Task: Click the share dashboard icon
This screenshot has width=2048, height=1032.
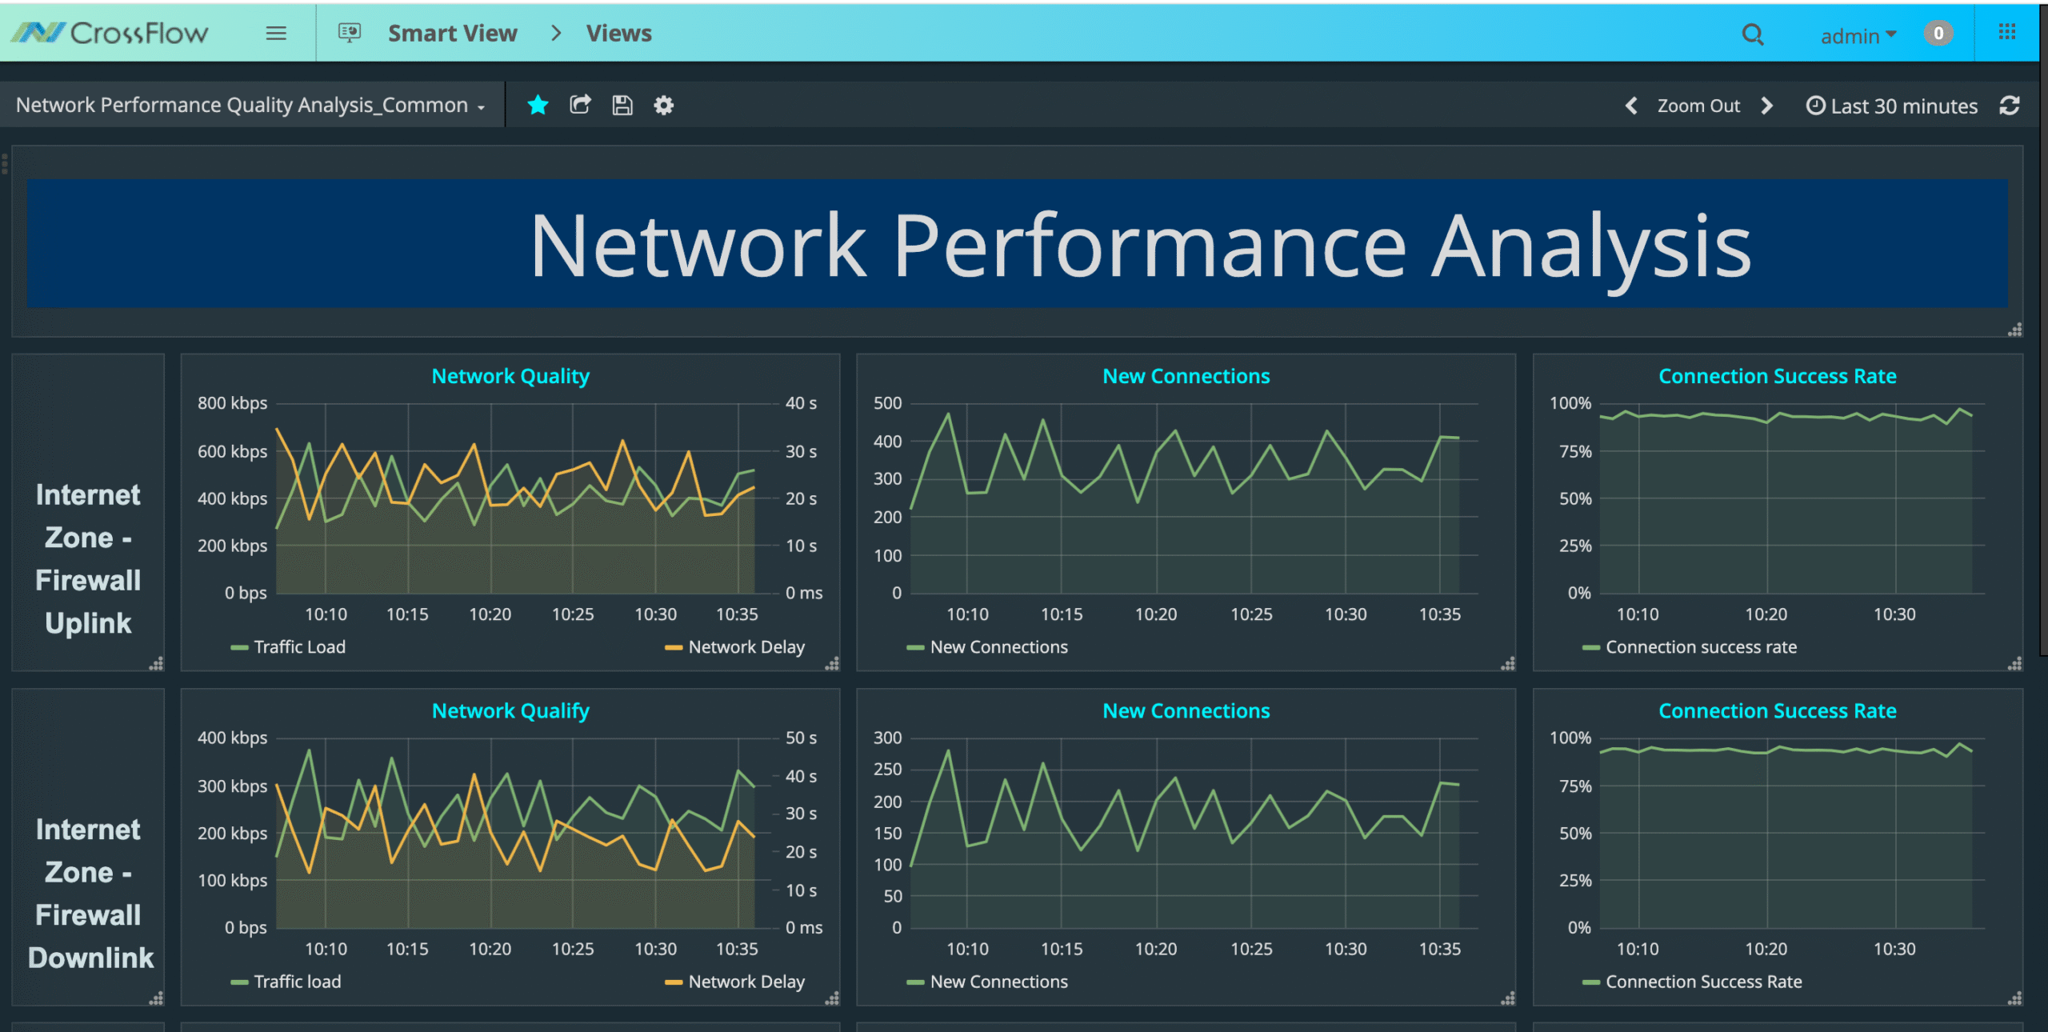Action: (x=580, y=105)
